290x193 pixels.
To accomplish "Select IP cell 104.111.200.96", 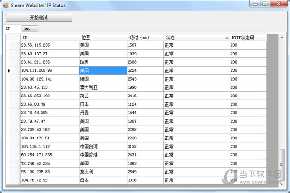I will 50,70.
